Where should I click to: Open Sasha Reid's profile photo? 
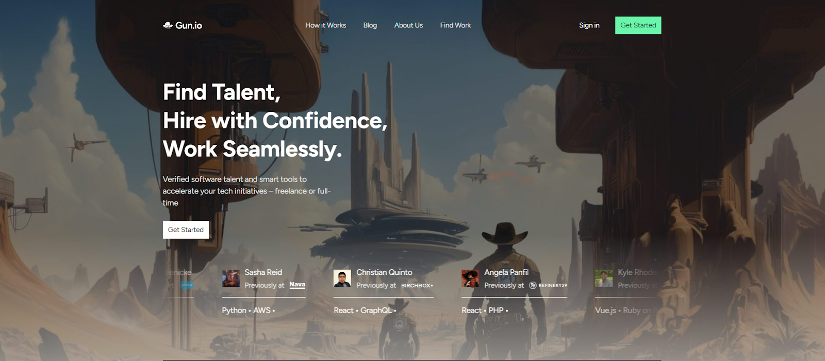[230, 278]
